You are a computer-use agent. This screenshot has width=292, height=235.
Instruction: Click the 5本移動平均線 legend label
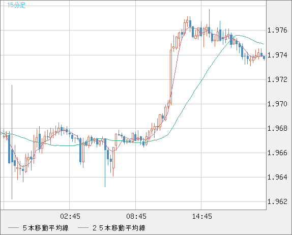[x=46, y=228]
